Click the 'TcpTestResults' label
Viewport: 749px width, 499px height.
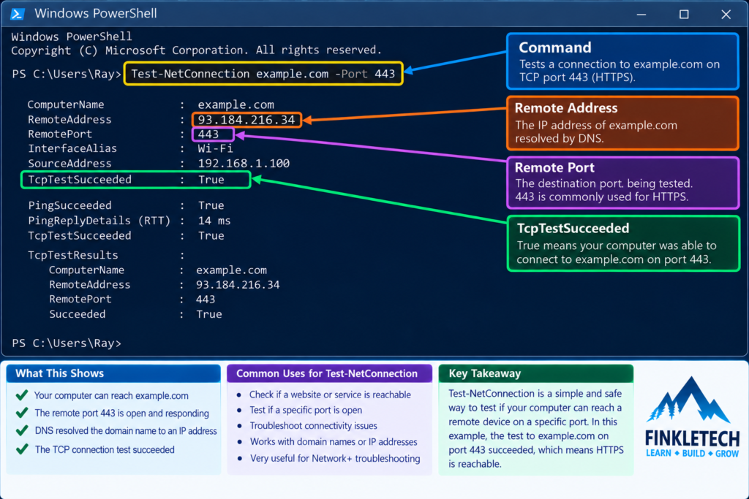[x=72, y=255]
